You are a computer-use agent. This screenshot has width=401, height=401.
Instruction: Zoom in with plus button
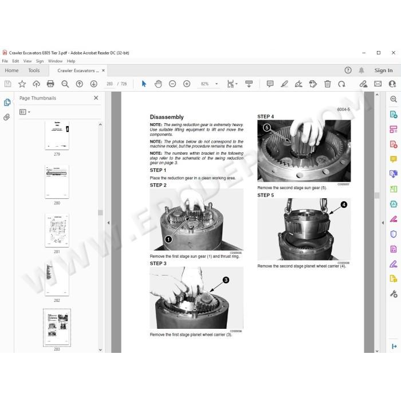187,84
